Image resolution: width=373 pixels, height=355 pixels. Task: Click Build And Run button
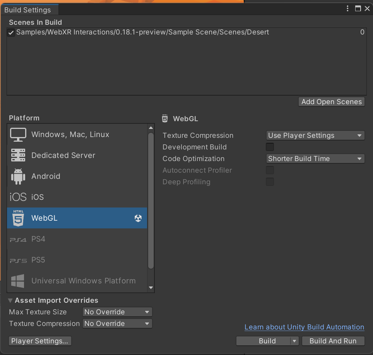click(x=333, y=341)
